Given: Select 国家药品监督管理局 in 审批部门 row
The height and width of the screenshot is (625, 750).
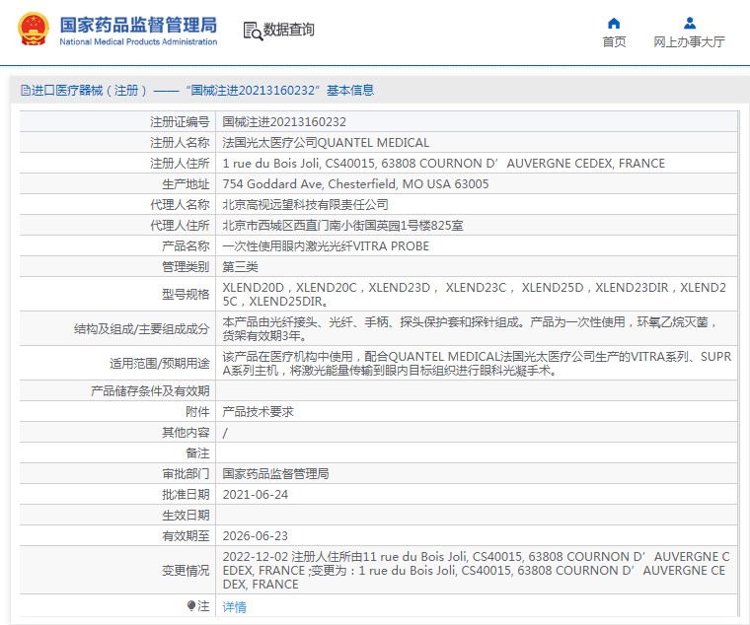Looking at the screenshot, I should click(275, 473).
